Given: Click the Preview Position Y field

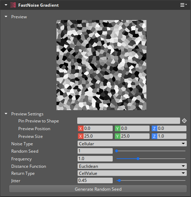Looking at the screenshot, I should [132, 128].
